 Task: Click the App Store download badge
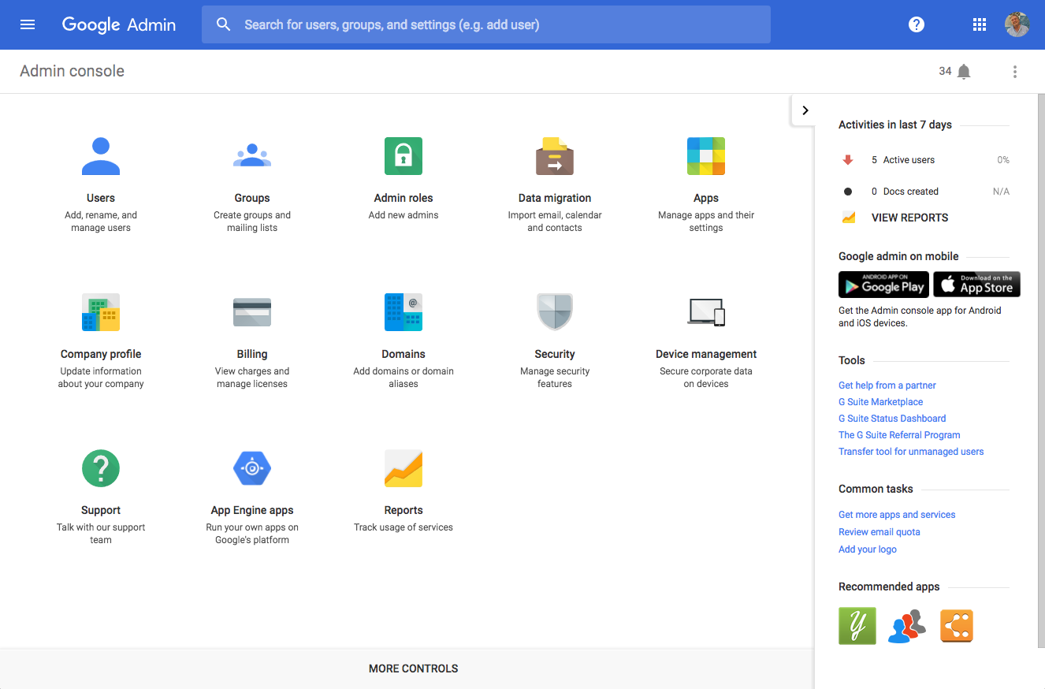[x=976, y=285]
